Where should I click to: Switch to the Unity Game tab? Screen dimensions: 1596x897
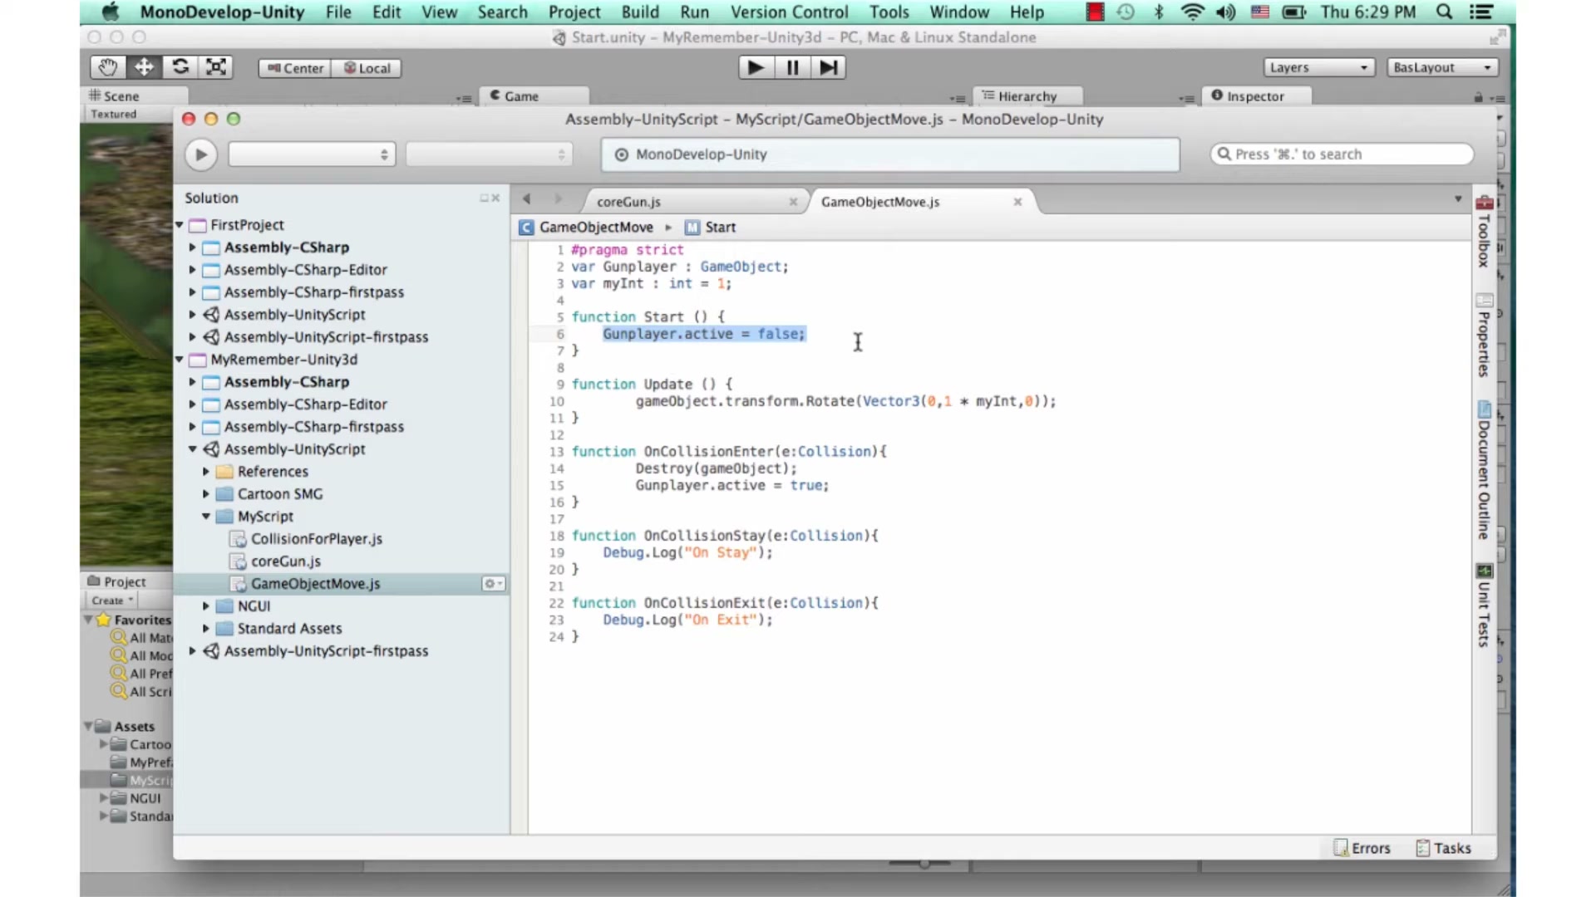(x=534, y=96)
